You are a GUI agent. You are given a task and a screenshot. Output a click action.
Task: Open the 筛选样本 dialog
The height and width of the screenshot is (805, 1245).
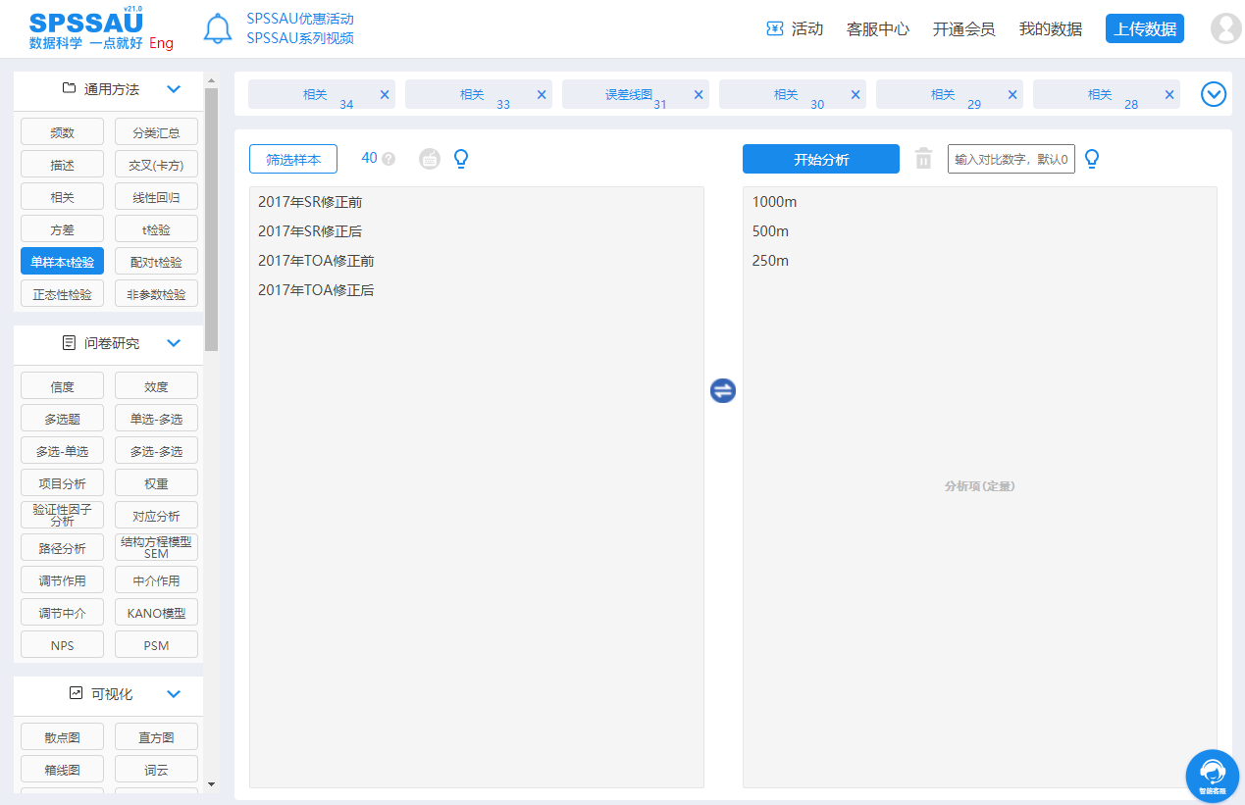pos(291,158)
